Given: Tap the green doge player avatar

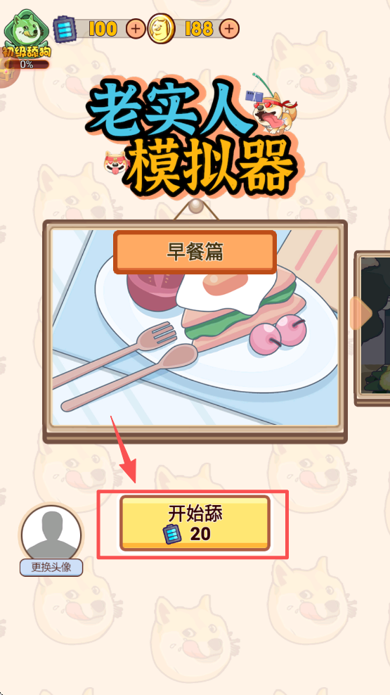Looking at the screenshot, I should pyautogui.click(x=26, y=27).
